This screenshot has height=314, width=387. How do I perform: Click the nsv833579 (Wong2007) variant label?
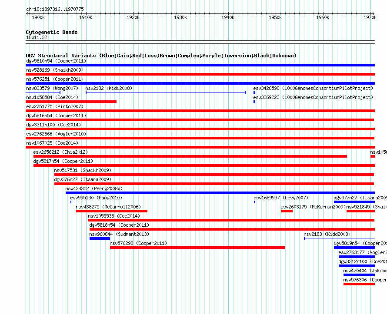click(x=52, y=88)
